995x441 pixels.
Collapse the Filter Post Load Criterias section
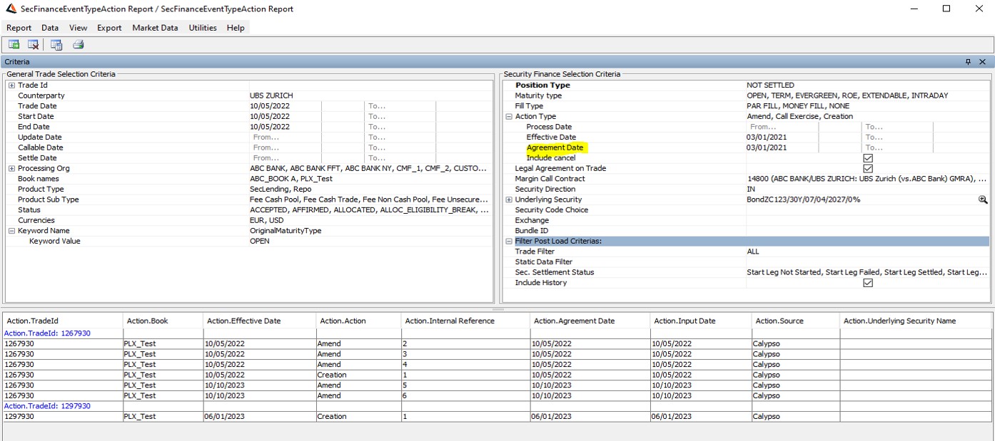(x=509, y=242)
